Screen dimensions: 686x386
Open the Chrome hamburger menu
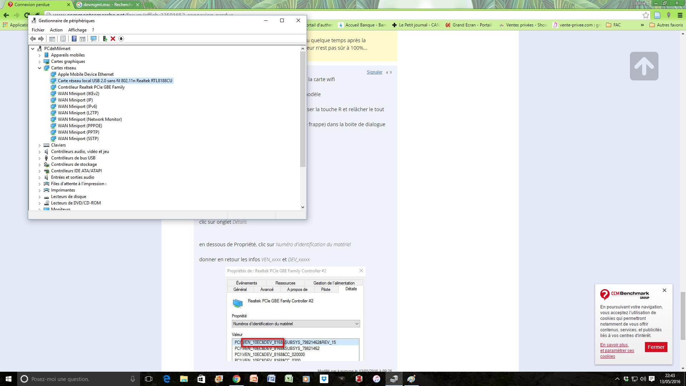[680, 15]
